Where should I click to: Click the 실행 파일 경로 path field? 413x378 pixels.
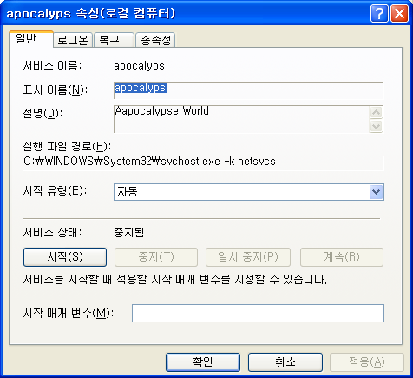[203, 162]
